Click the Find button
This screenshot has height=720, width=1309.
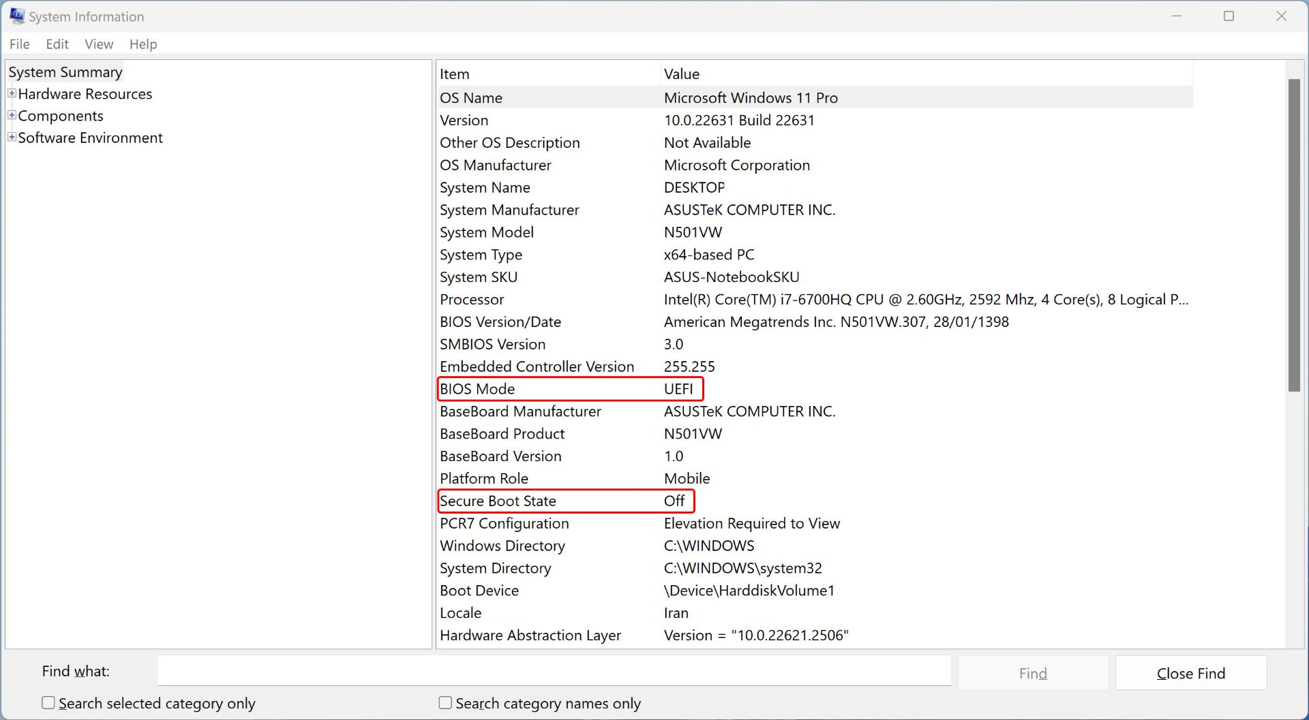pos(1032,673)
